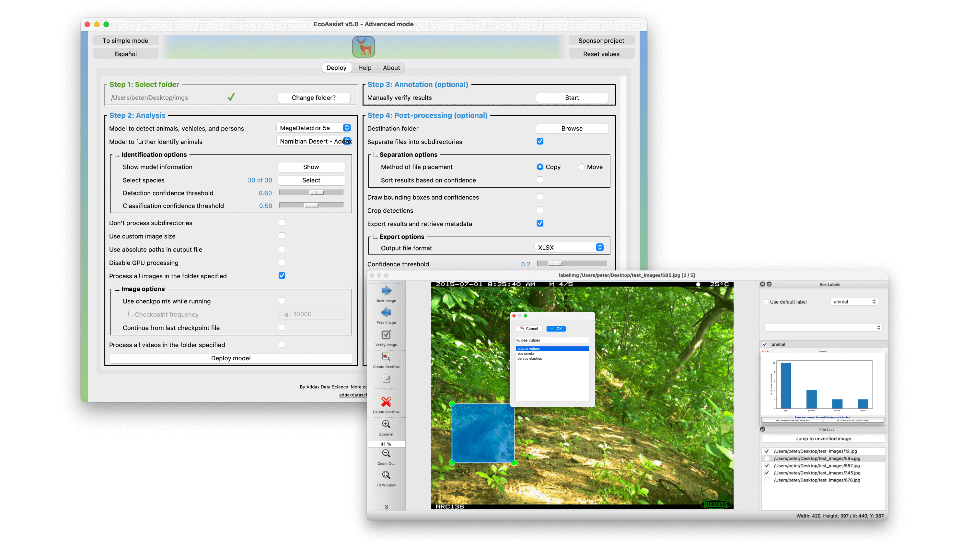This screenshot has height=547, width=972.
Task: Click the Edit RectBox icon
Action: coord(386,378)
